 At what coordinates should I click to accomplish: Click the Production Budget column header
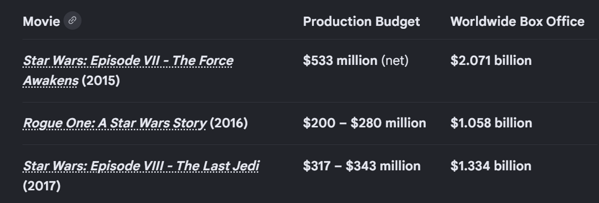click(x=362, y=21)
